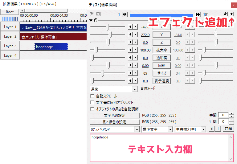The image size is (237, 164).
Task: Increase left 透明度 value with right arrow
Action: pyautogui.click(x=135, y=58)
